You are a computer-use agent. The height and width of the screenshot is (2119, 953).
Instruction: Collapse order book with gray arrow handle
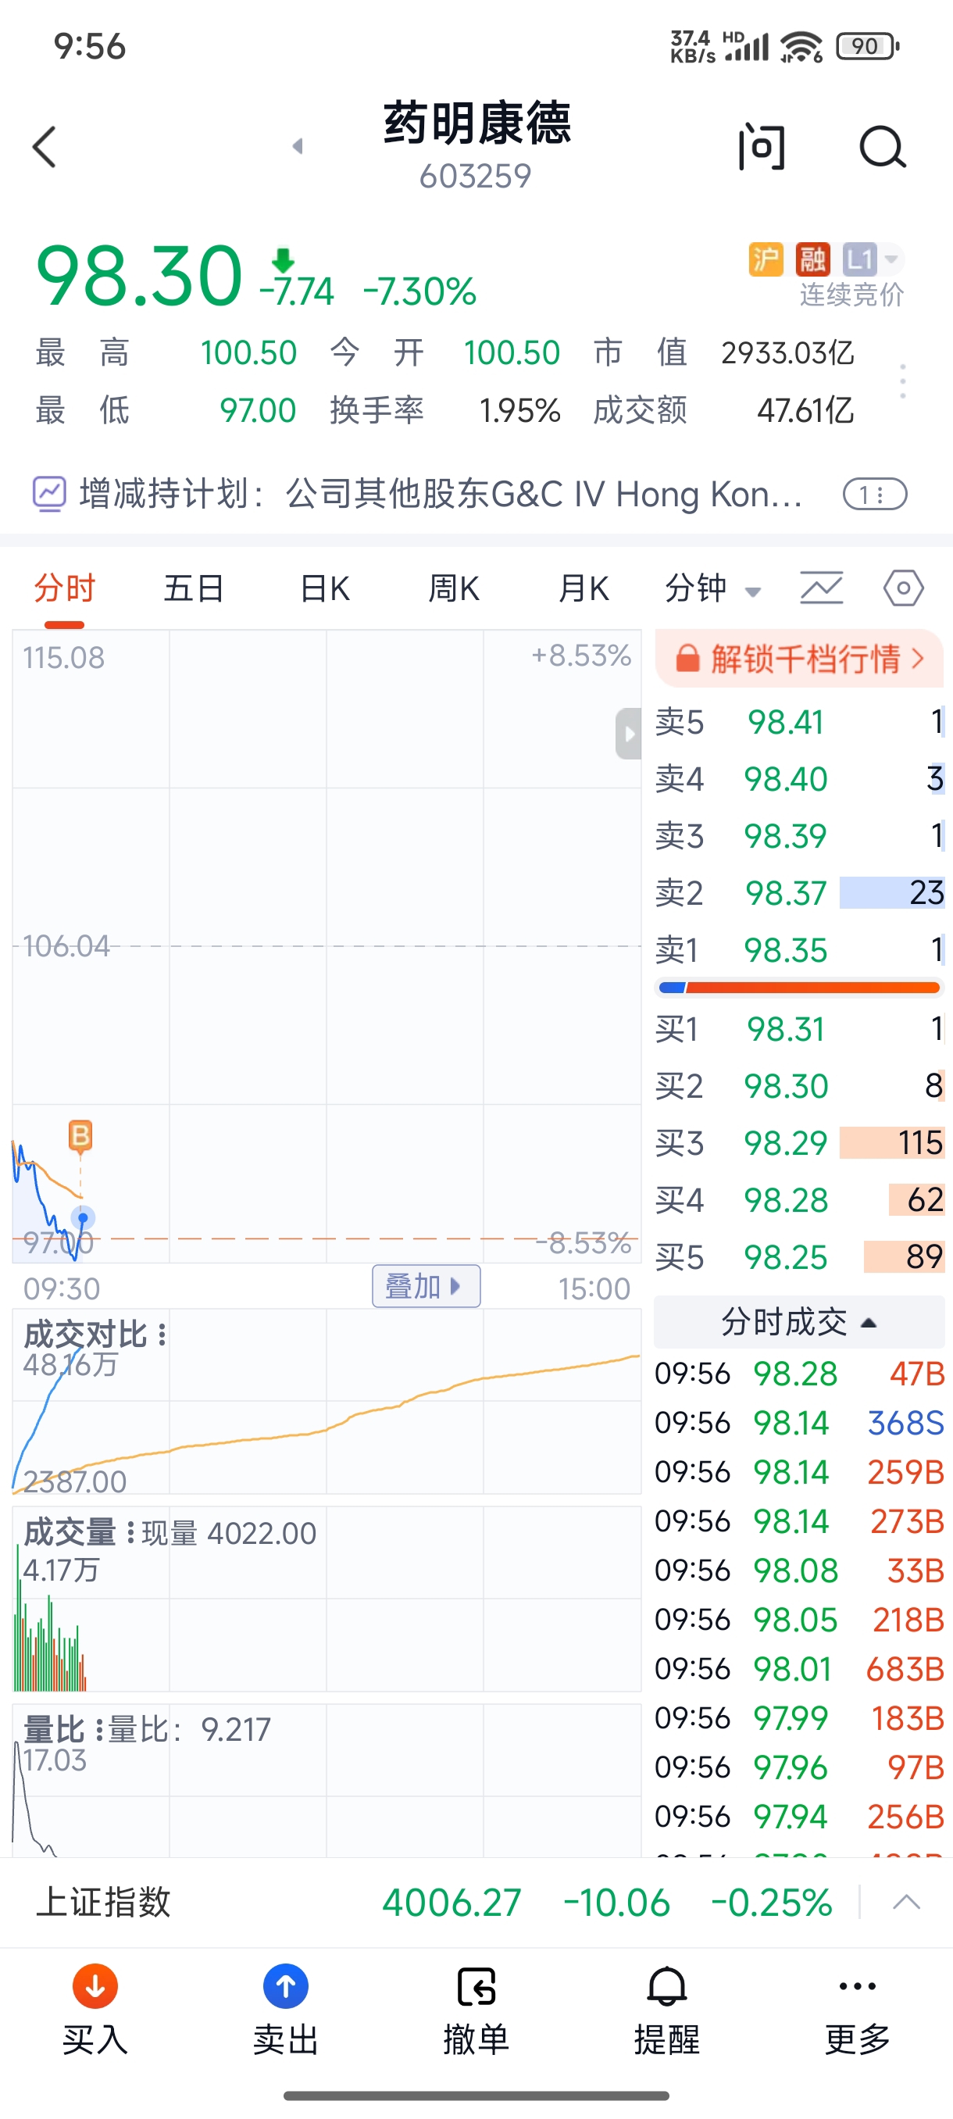coord(628,733)
